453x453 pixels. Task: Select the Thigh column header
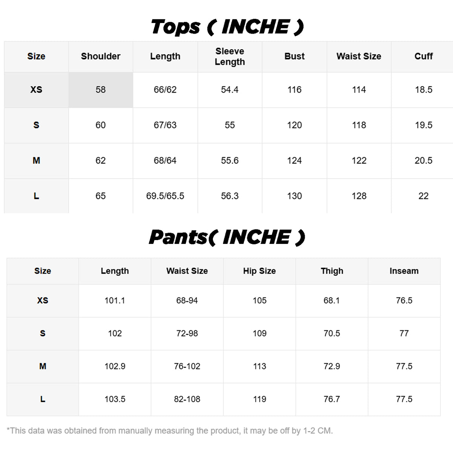(x=332, y=271)
